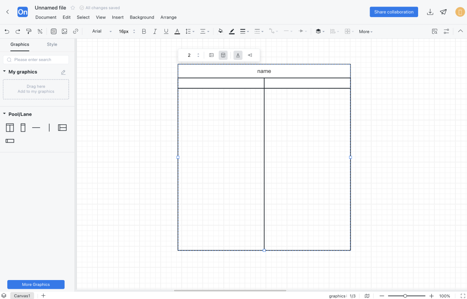Click the format painter roller icon
This screenshot has width=467, height=299.
(29, 31)
